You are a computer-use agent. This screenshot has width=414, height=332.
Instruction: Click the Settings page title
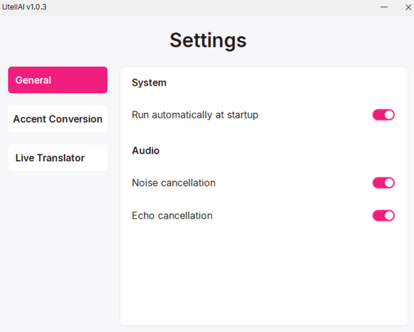tap(208, 40)
